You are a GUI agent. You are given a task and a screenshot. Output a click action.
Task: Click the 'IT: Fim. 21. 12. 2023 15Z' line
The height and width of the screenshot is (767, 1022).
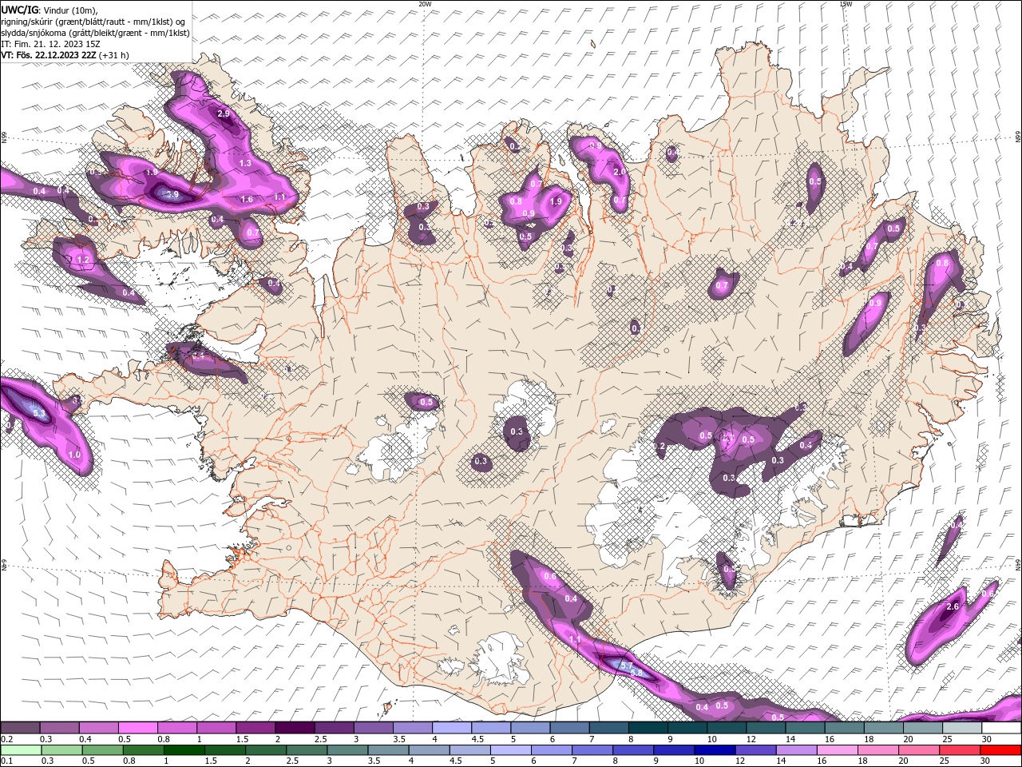[x=50, y=44]
